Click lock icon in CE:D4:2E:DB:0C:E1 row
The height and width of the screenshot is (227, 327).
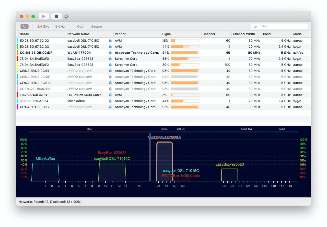110,71
